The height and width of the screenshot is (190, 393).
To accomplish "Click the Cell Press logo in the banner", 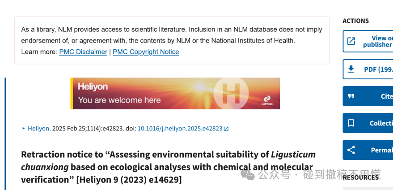I will click(x=267, y=100).
